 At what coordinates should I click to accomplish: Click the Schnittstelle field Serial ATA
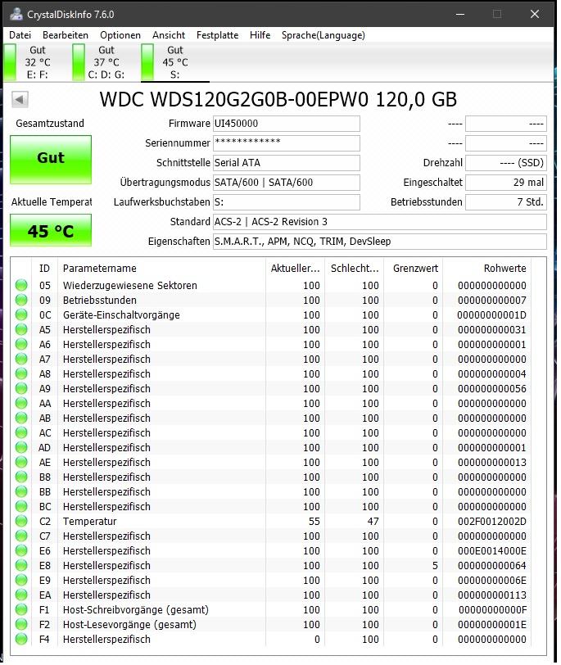click(x=286, y=163)
